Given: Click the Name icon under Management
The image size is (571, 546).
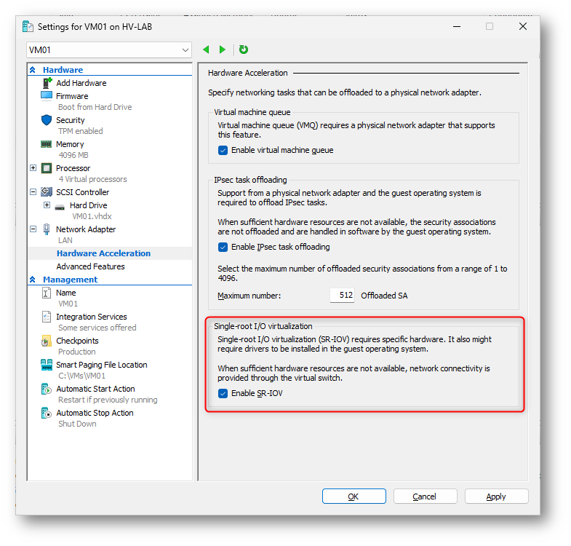Looking at the screenshot, I should [47, 293].
